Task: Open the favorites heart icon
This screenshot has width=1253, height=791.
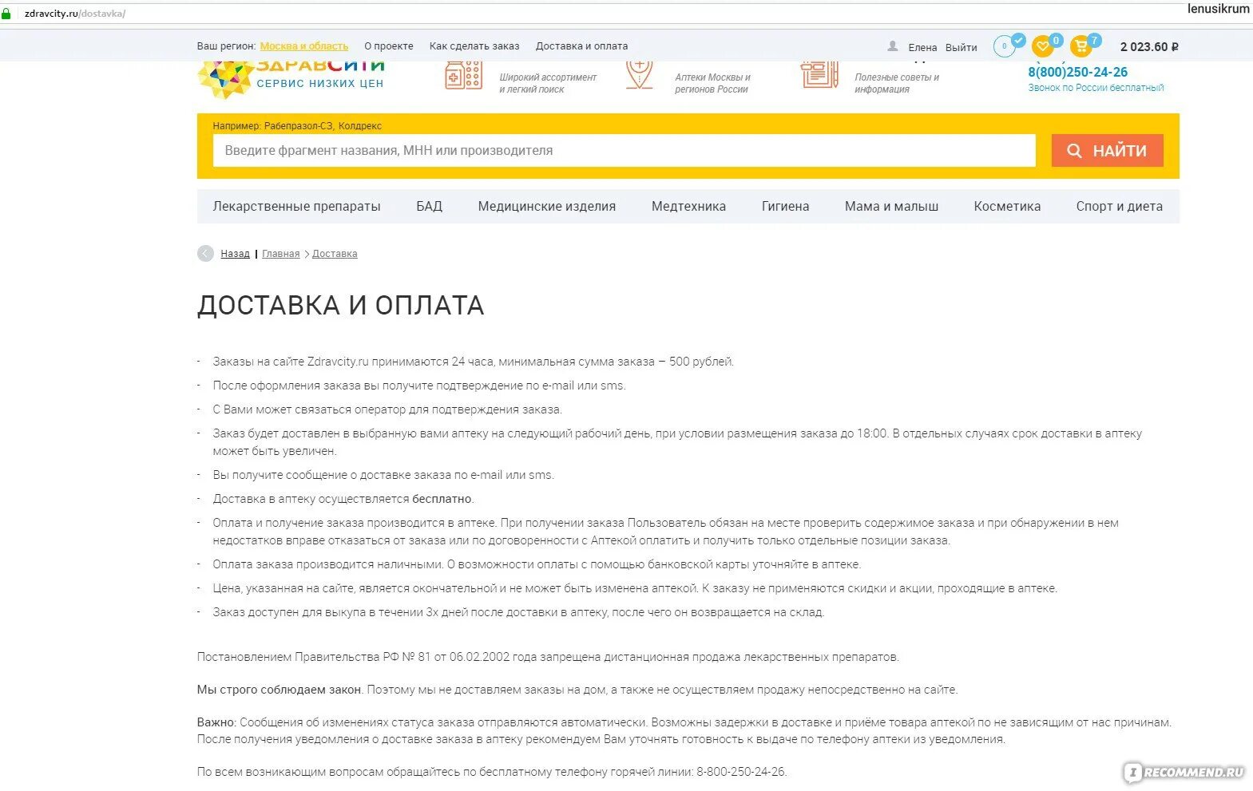Action: (1043, 46)
